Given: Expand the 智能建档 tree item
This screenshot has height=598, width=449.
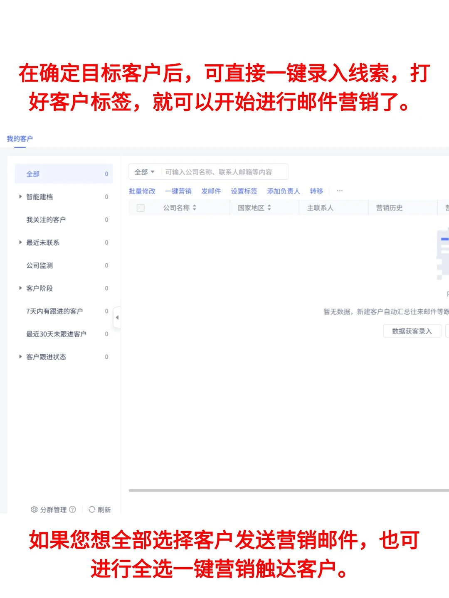Looking at the screenshot, I should click(x=21, y=196).
